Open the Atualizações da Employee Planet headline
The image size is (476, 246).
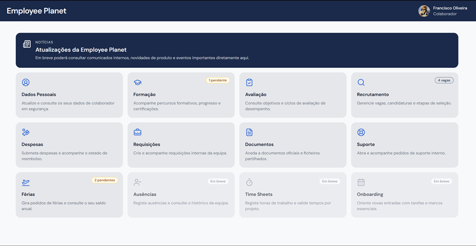[x=81, y=50]
